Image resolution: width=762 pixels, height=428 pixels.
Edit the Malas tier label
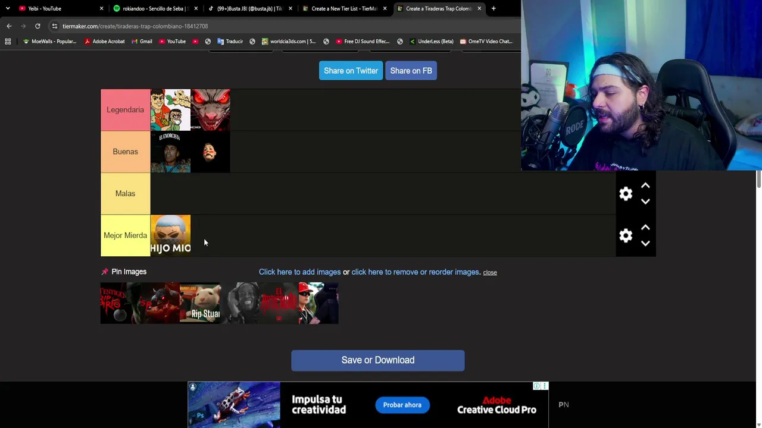(125, 193)
